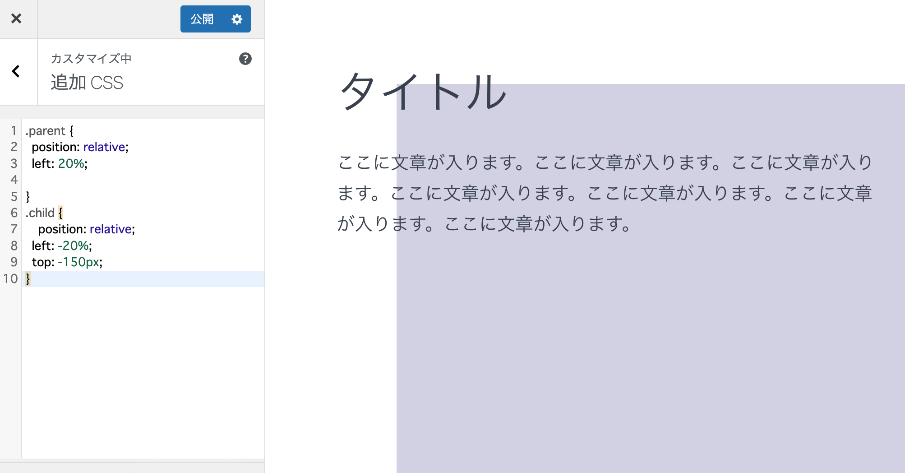Image resolution: width=905 pixels, height=473 pixels.
Task: Open the help question mark icon
Action: point(245,59)
